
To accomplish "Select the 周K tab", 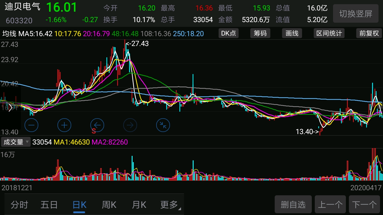I will (x=109, y=205).
